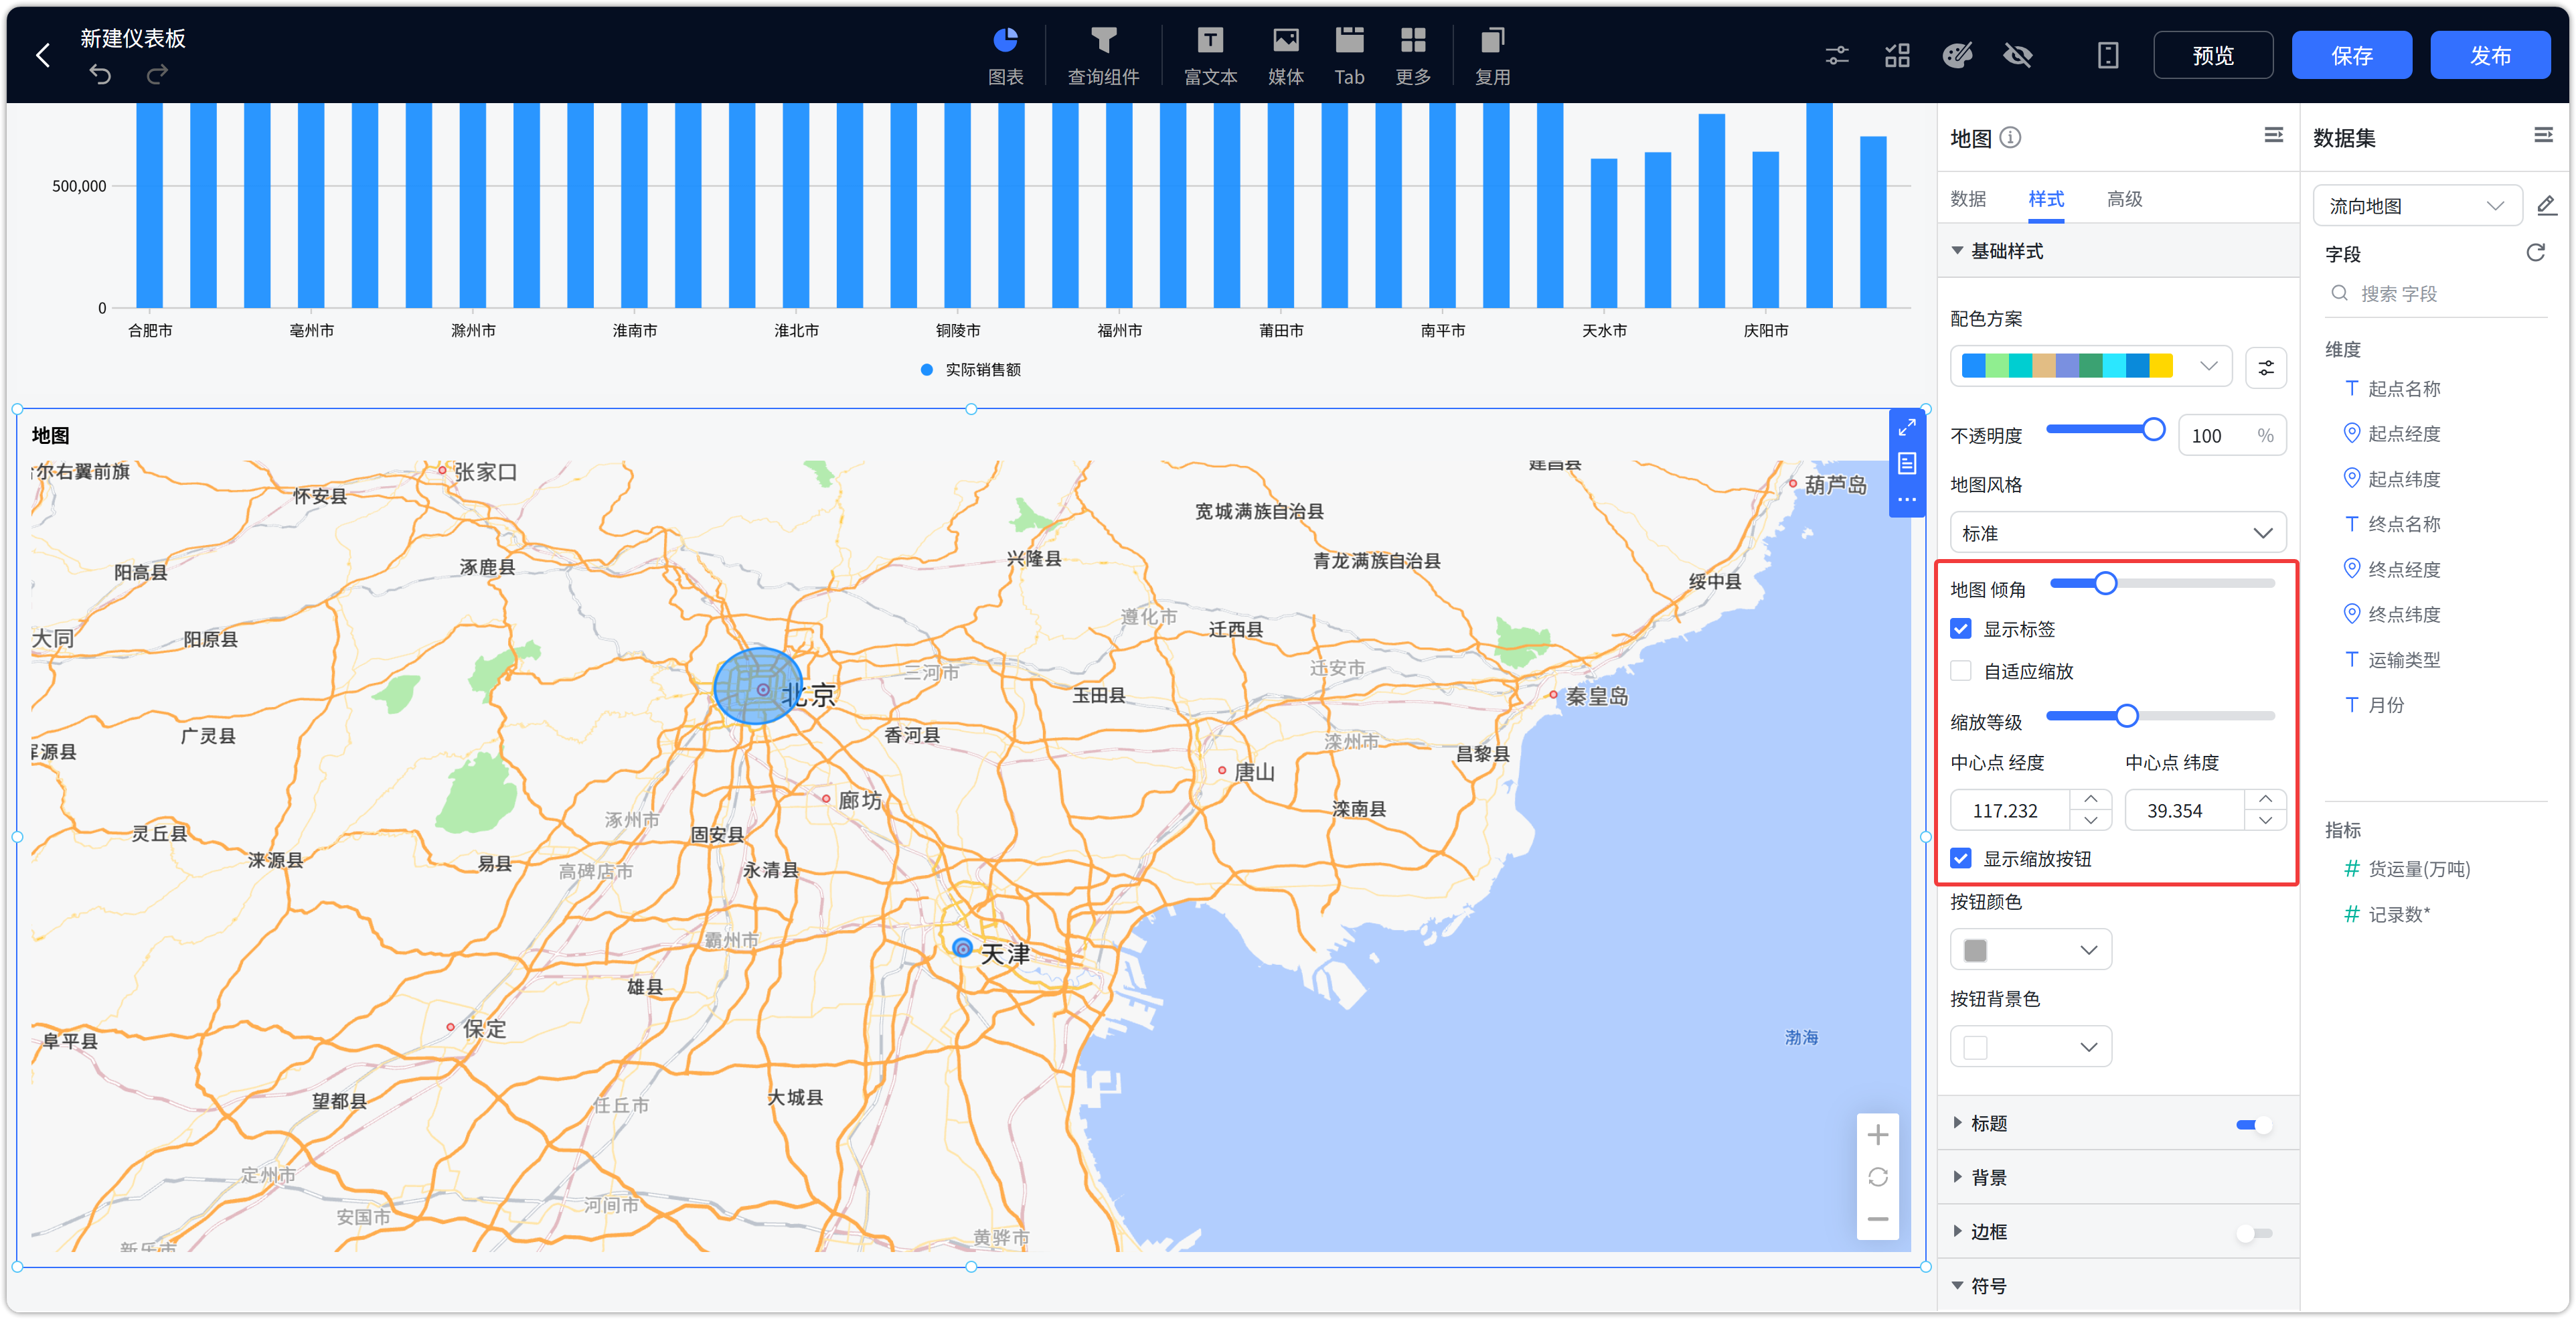The width and height of the screenshot is (2576, 1319).
Task: Click the map fullscreen expand icon
Action: [x=1907, y=428]
